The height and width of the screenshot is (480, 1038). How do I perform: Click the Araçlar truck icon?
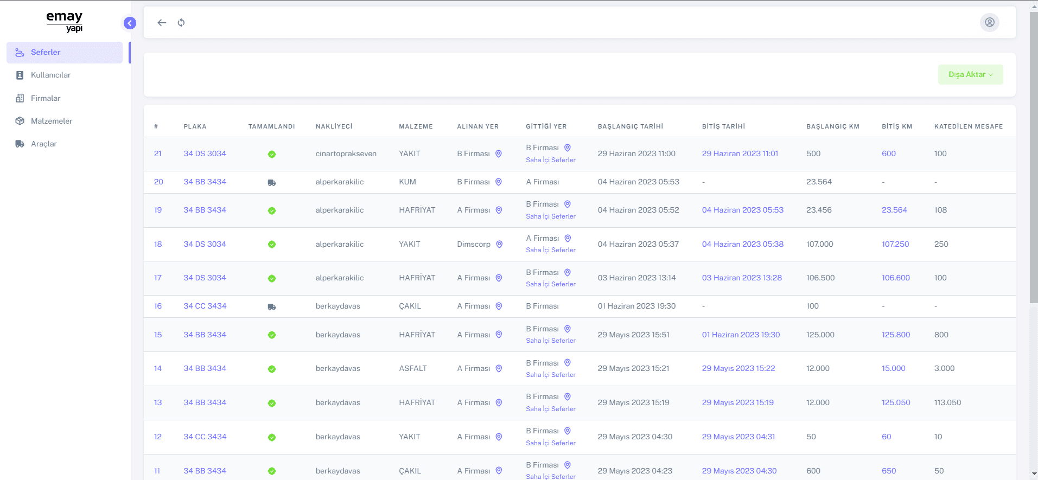coord(20,144)
